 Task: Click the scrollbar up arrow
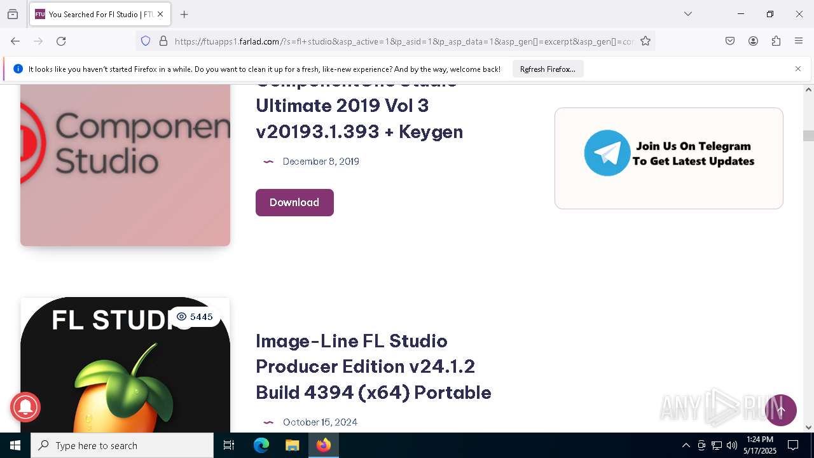click(x=808, y=90)
